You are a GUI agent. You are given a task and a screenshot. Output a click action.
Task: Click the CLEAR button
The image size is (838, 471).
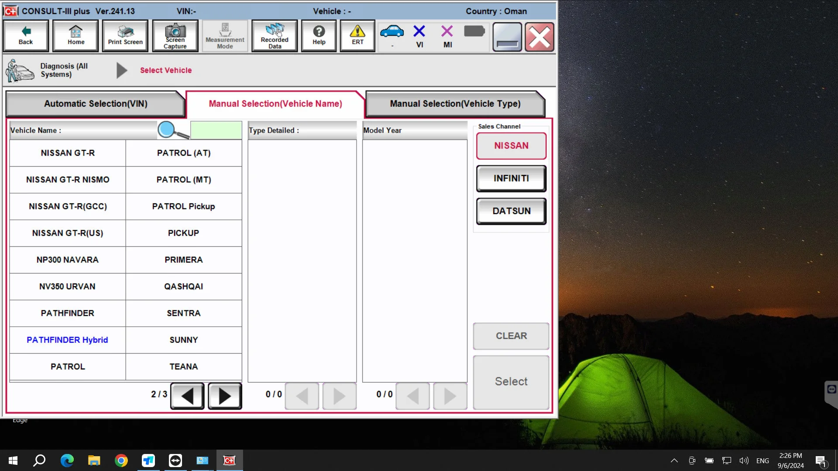[x=511, y=336]
